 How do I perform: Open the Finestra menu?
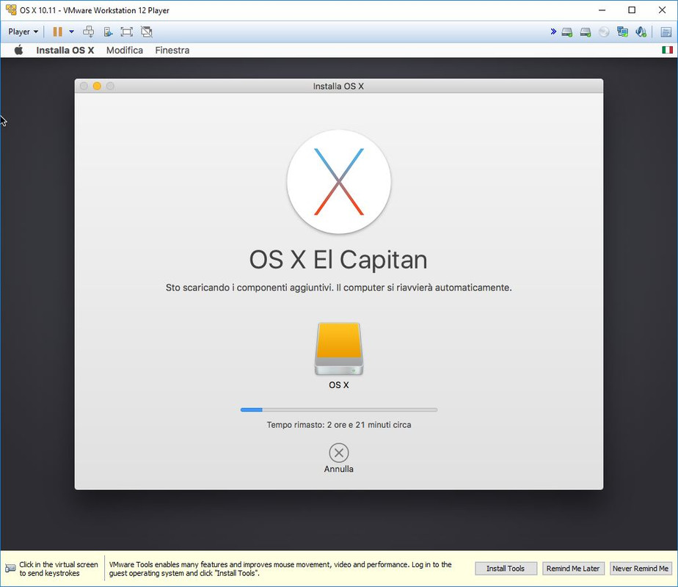tap(172, 50)
